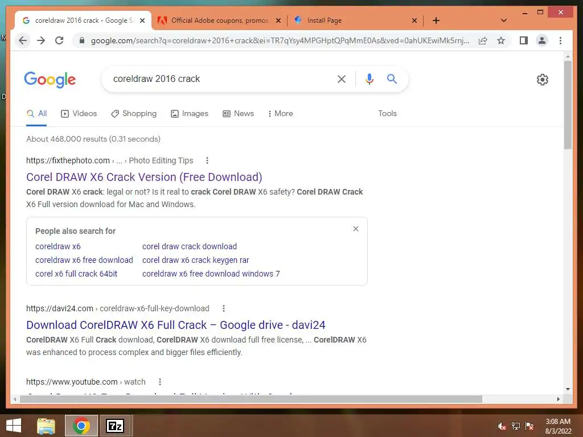Open the Chrome profile avatar
583x437 pixels.
[x=542, y=40]
